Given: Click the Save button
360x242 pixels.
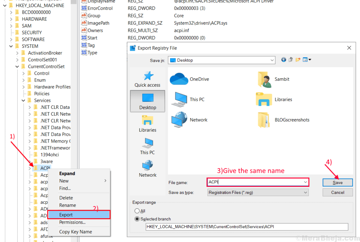Looking at the screenshot, I should pos(337,182).
